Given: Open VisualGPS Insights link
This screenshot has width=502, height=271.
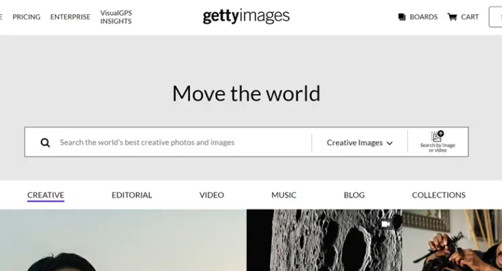Looking at the screenshot, I should tap(116, 17).
